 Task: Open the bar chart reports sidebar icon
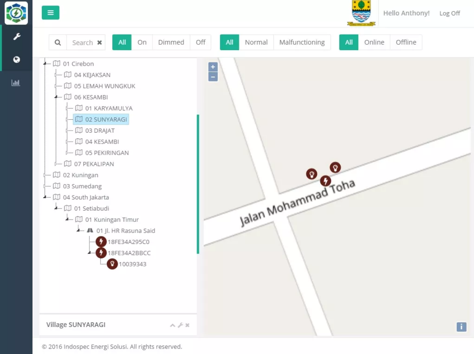(x=16, y=83)
